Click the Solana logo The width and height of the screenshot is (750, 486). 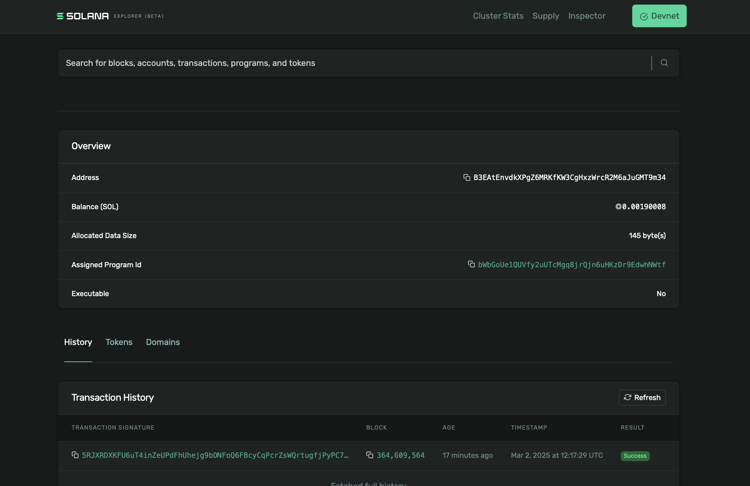click(x=82, y=16)
